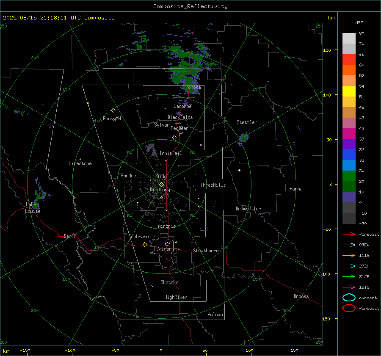This screenshot has height=356, width=381.
Task: Click the cyan current ellipse legend icon
Action: tap(349, 298)
